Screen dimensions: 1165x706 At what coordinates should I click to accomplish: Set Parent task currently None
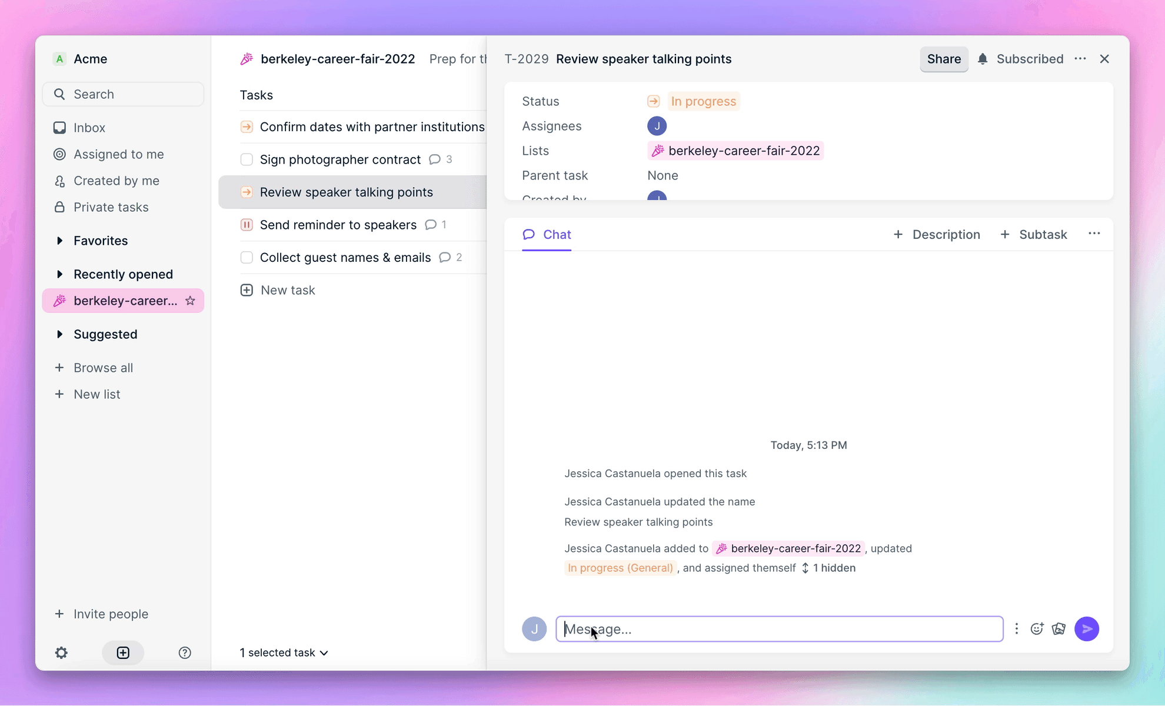pyautogui.click(x=663, y=175)
